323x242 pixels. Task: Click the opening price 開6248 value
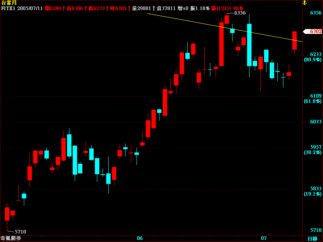pyautogui.click(x=53, y=8)
